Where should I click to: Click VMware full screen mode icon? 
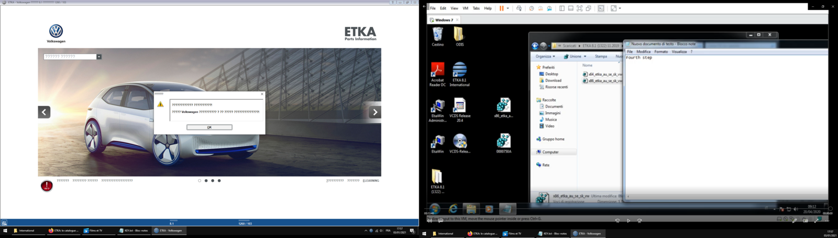click(x=579, y=8)
